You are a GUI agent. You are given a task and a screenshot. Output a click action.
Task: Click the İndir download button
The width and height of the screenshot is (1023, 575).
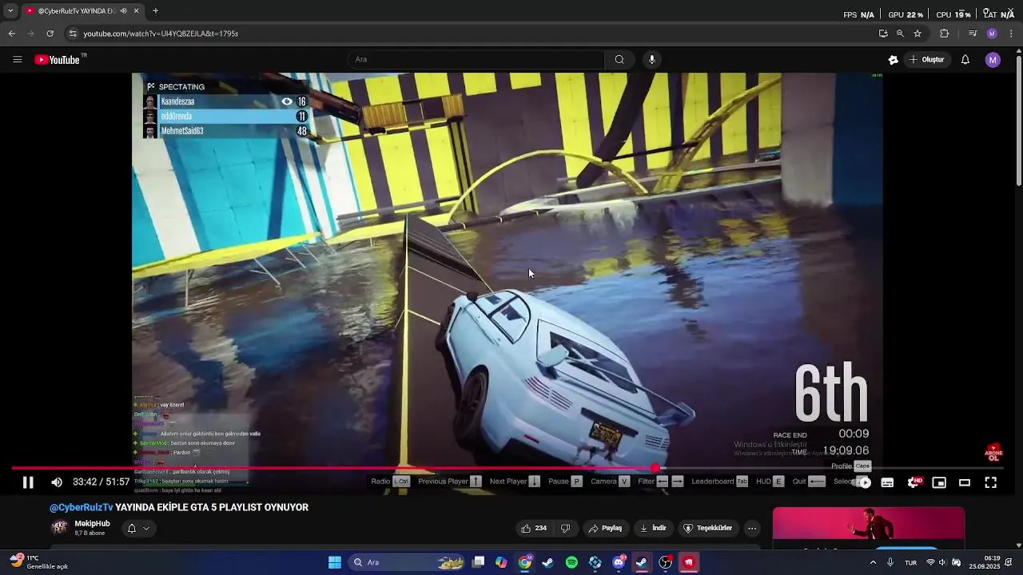653,528
